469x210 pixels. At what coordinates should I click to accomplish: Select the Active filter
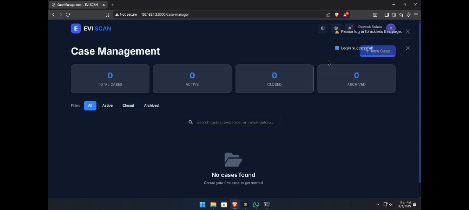click(107, 106)
